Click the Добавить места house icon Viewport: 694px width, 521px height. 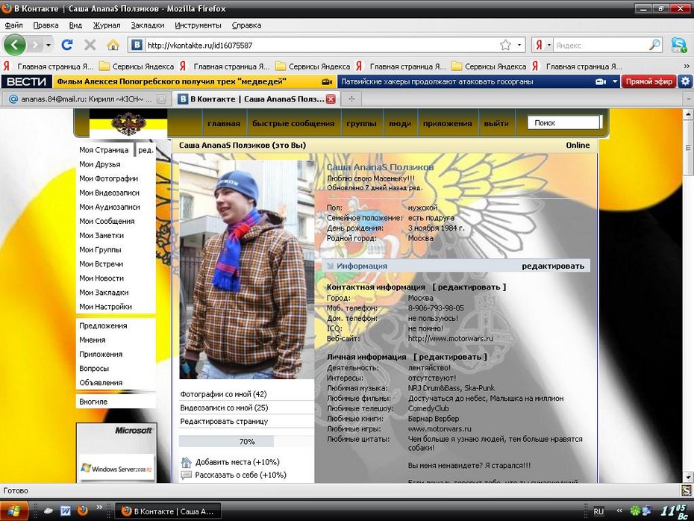click(x=187, y=462)
